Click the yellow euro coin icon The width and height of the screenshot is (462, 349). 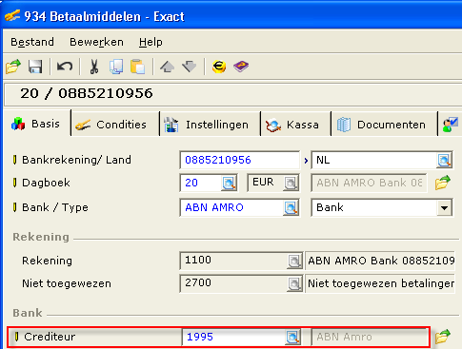click(x=219, y=67)
